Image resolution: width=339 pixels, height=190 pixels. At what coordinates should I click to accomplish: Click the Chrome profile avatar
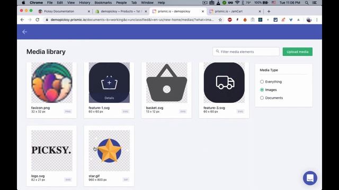[x=309, y=20]
